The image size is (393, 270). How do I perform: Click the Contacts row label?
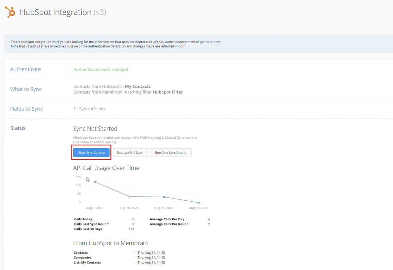[81, 253]
